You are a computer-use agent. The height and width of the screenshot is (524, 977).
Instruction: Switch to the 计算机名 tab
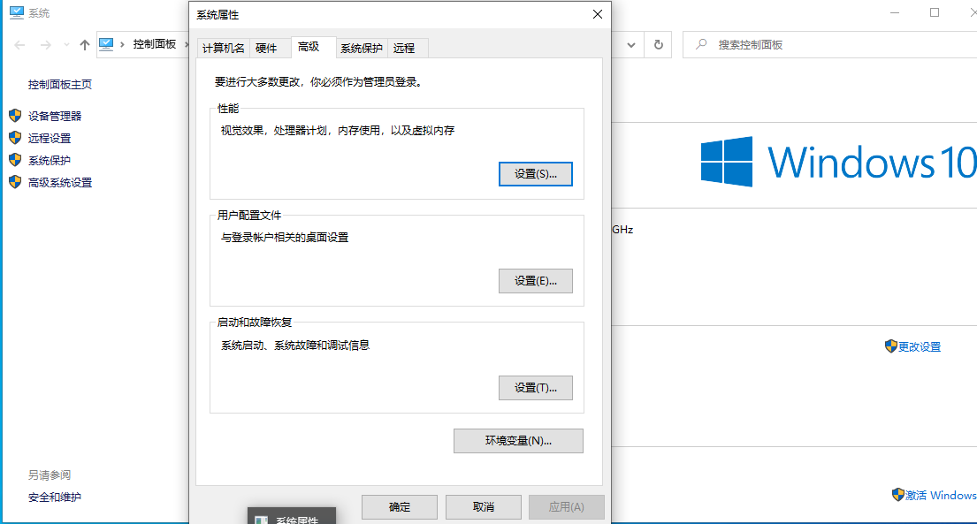224,48
